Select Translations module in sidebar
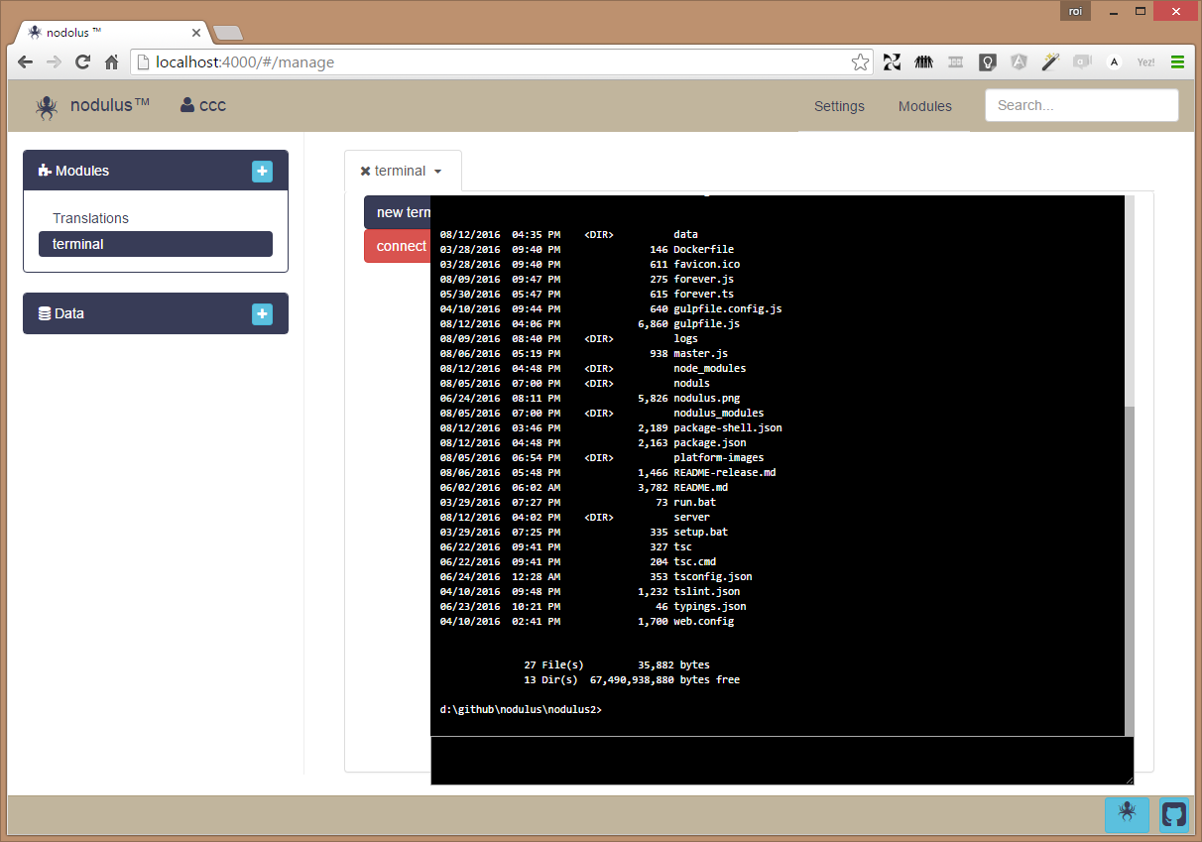 pyautogui.click(x=90, y=218)
